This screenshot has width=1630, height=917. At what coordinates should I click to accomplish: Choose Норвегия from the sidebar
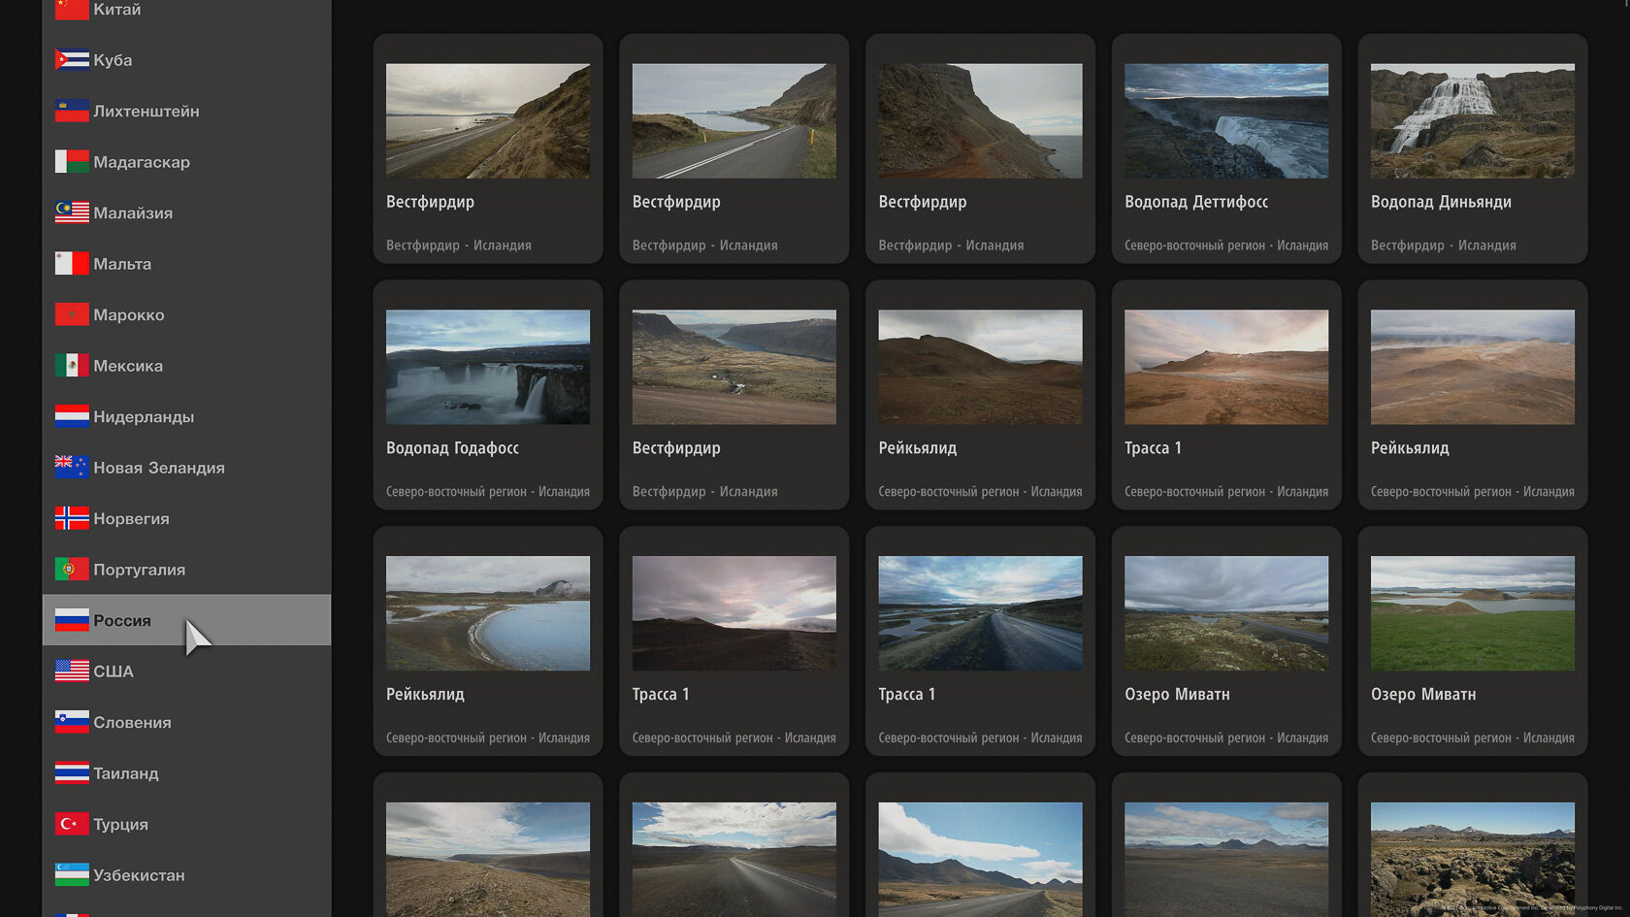tap(186, 518)
